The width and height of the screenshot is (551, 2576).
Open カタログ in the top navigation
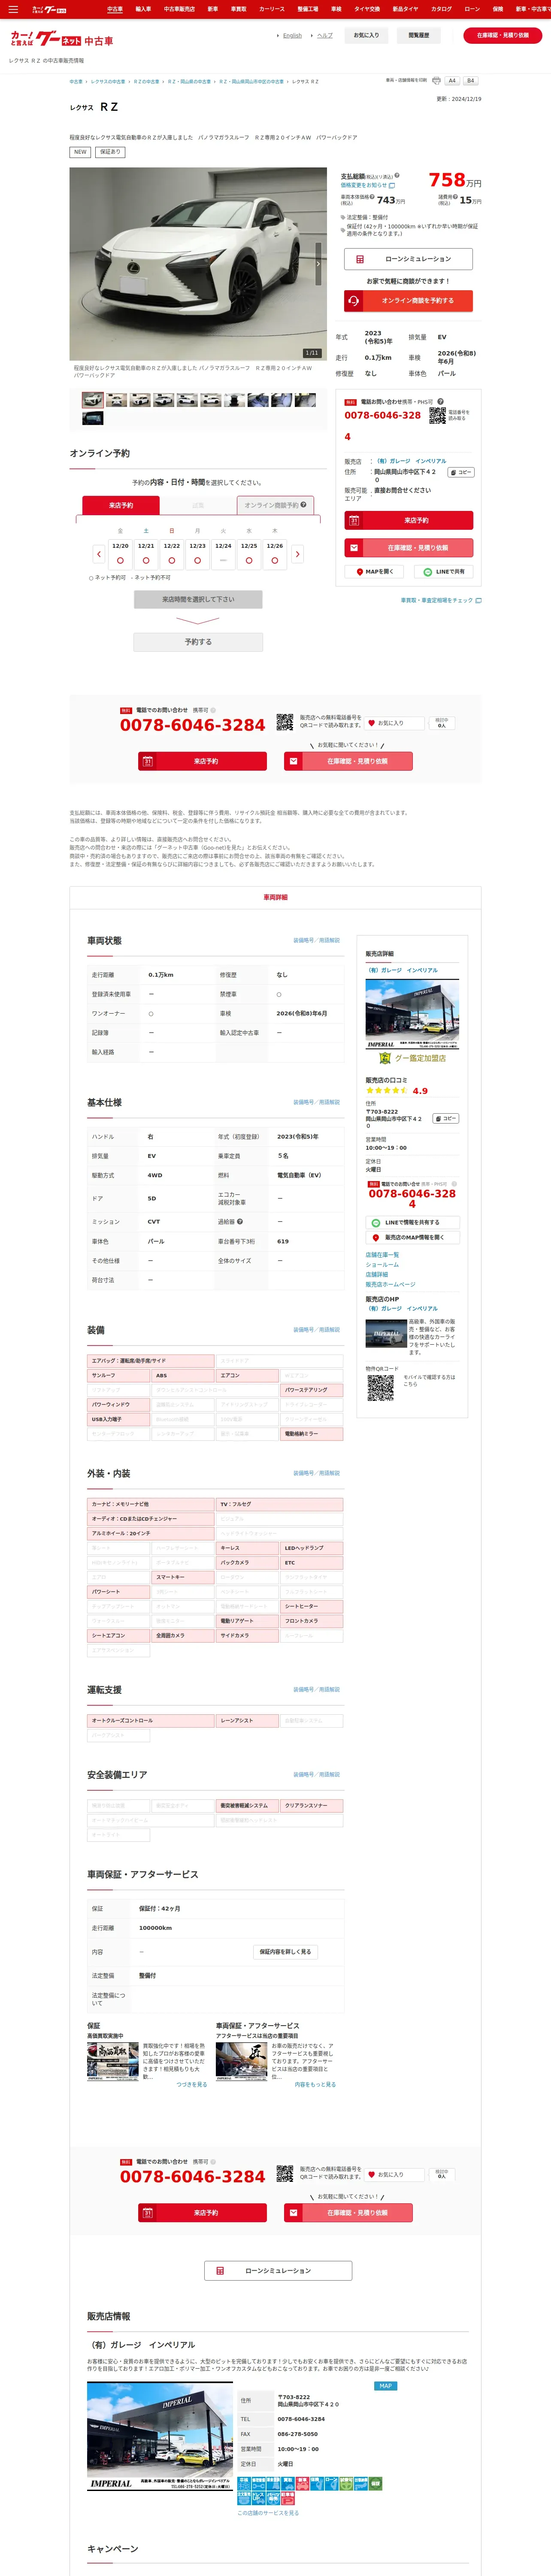coord(441,9)
